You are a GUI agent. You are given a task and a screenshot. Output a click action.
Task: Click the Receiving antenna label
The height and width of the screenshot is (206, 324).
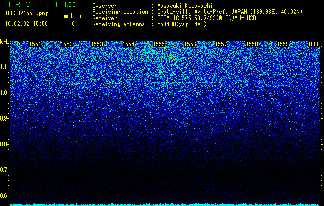pos(118,24)
